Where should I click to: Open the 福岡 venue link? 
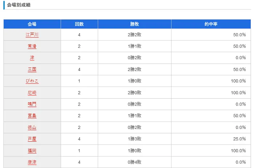32,150
